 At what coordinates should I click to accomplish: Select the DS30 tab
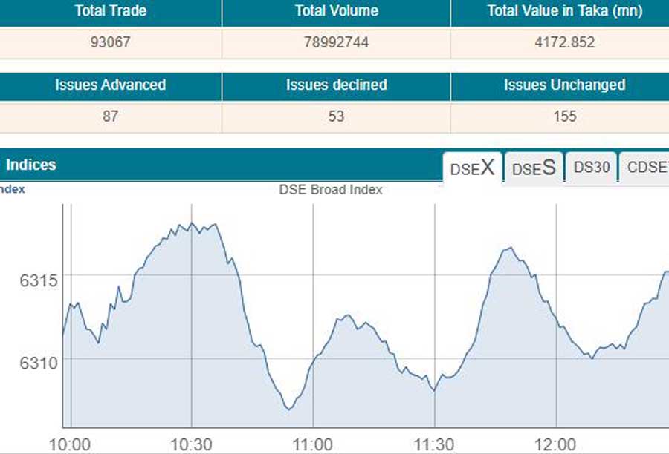[592, 168]
